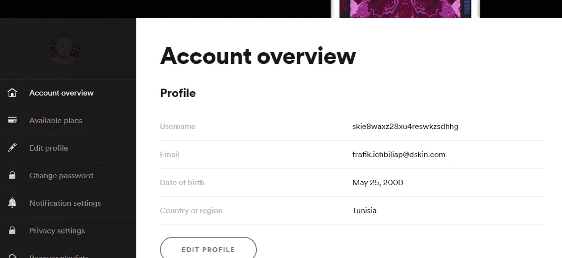
Task: Go to the Edit profile sidebar entry
Action: pos(68,148)
